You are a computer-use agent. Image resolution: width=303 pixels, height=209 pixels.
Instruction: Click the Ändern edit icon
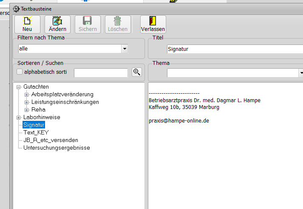point(57,21)
